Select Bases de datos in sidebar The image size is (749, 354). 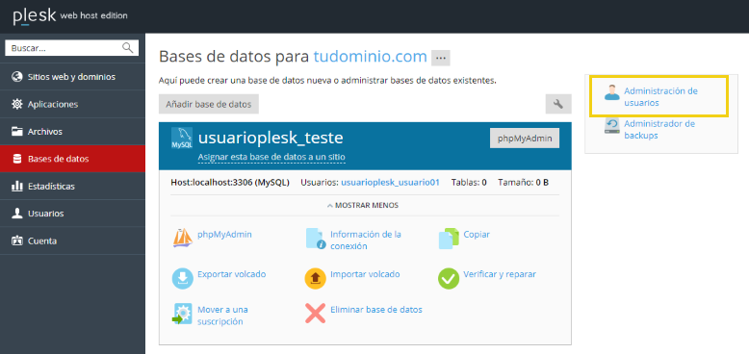(x=72, y=159)
